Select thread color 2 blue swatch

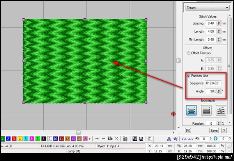pyautogui.click(x=8, y=139)
